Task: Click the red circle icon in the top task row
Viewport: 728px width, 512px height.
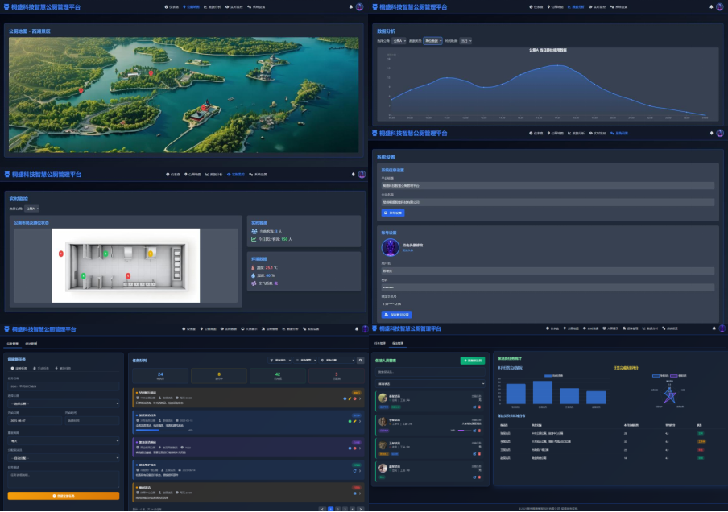Action: 354,398
